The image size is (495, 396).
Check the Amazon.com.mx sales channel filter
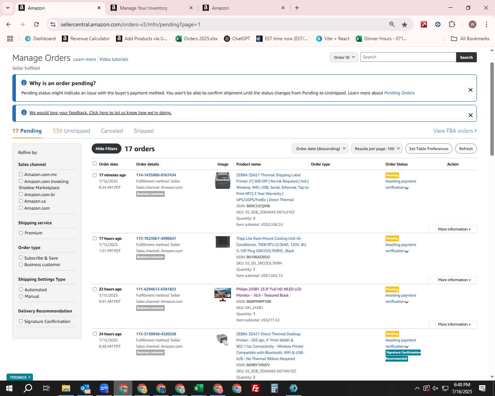coord(21,174)
